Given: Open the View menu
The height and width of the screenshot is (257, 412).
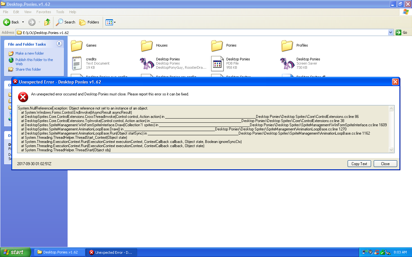Looking at the screenshot, I should (x=28, y=12).
